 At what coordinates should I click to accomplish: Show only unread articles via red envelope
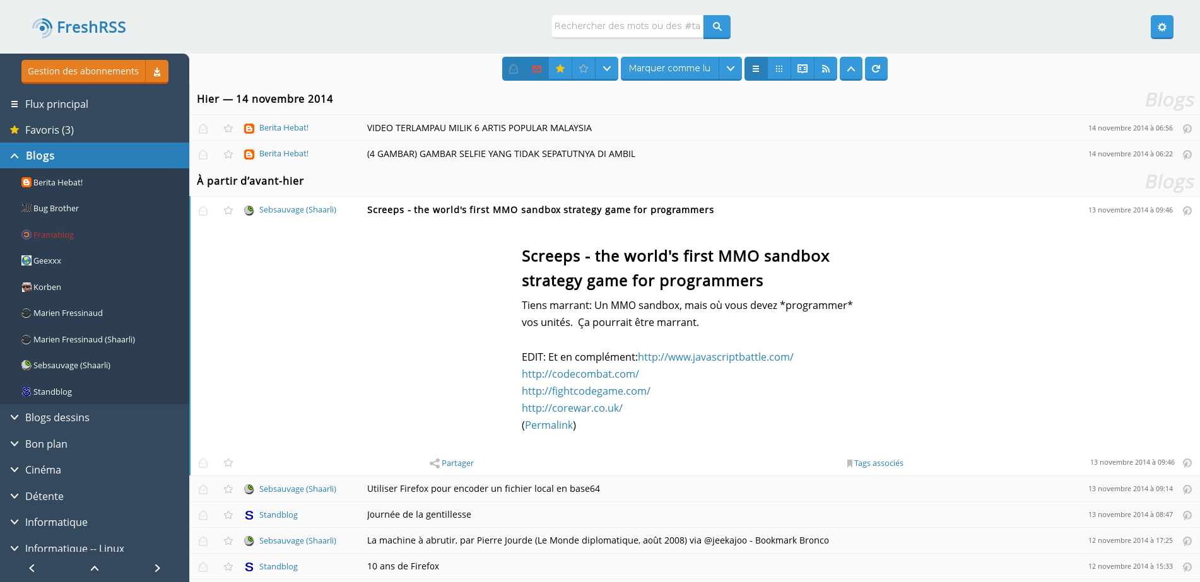(536, 69)
